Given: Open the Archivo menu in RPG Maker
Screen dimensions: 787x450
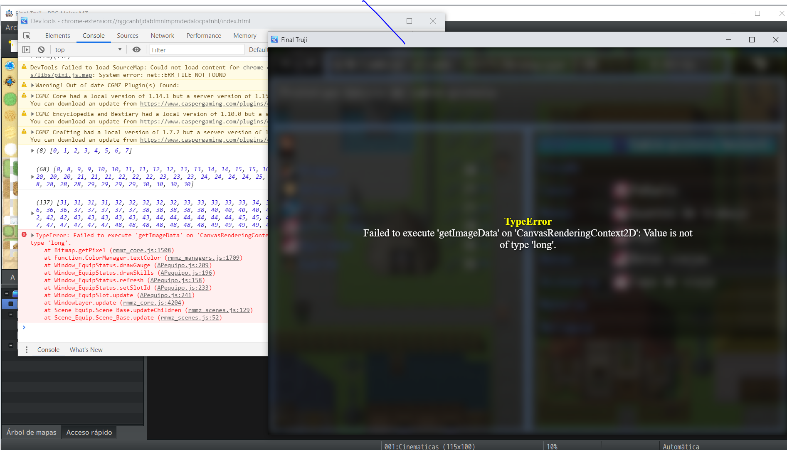Looking at the screenshot, I should [x=11, y=27].
